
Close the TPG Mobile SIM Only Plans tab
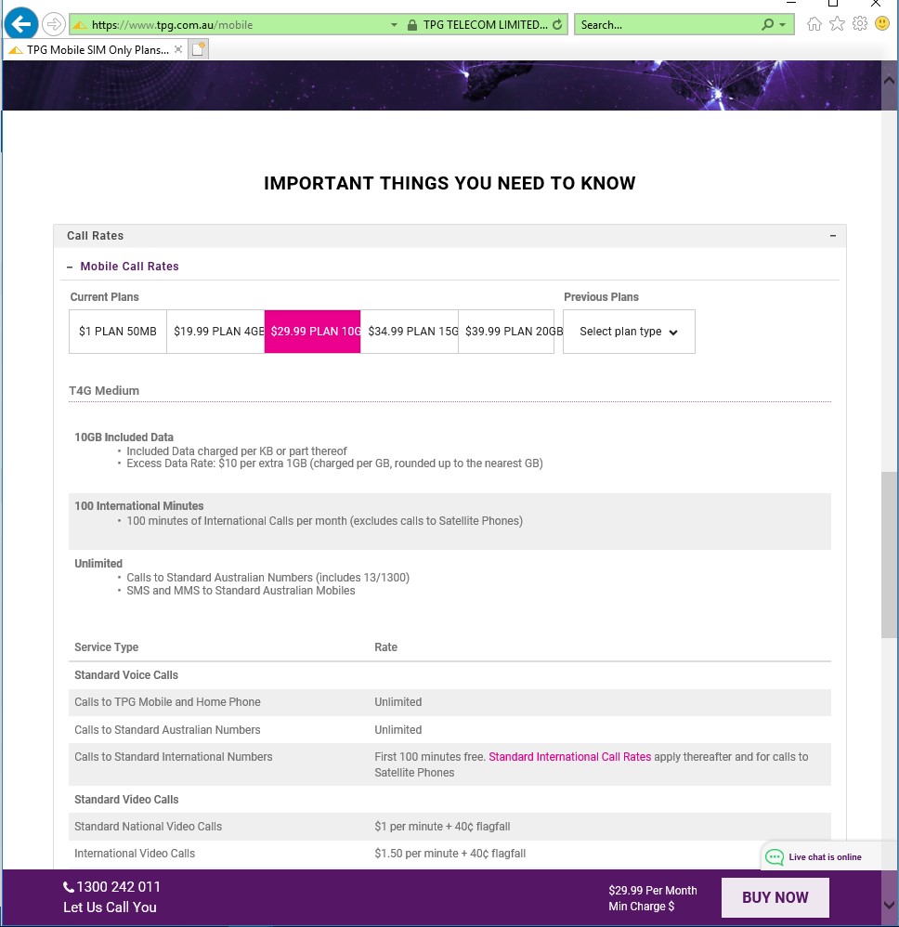178,49
